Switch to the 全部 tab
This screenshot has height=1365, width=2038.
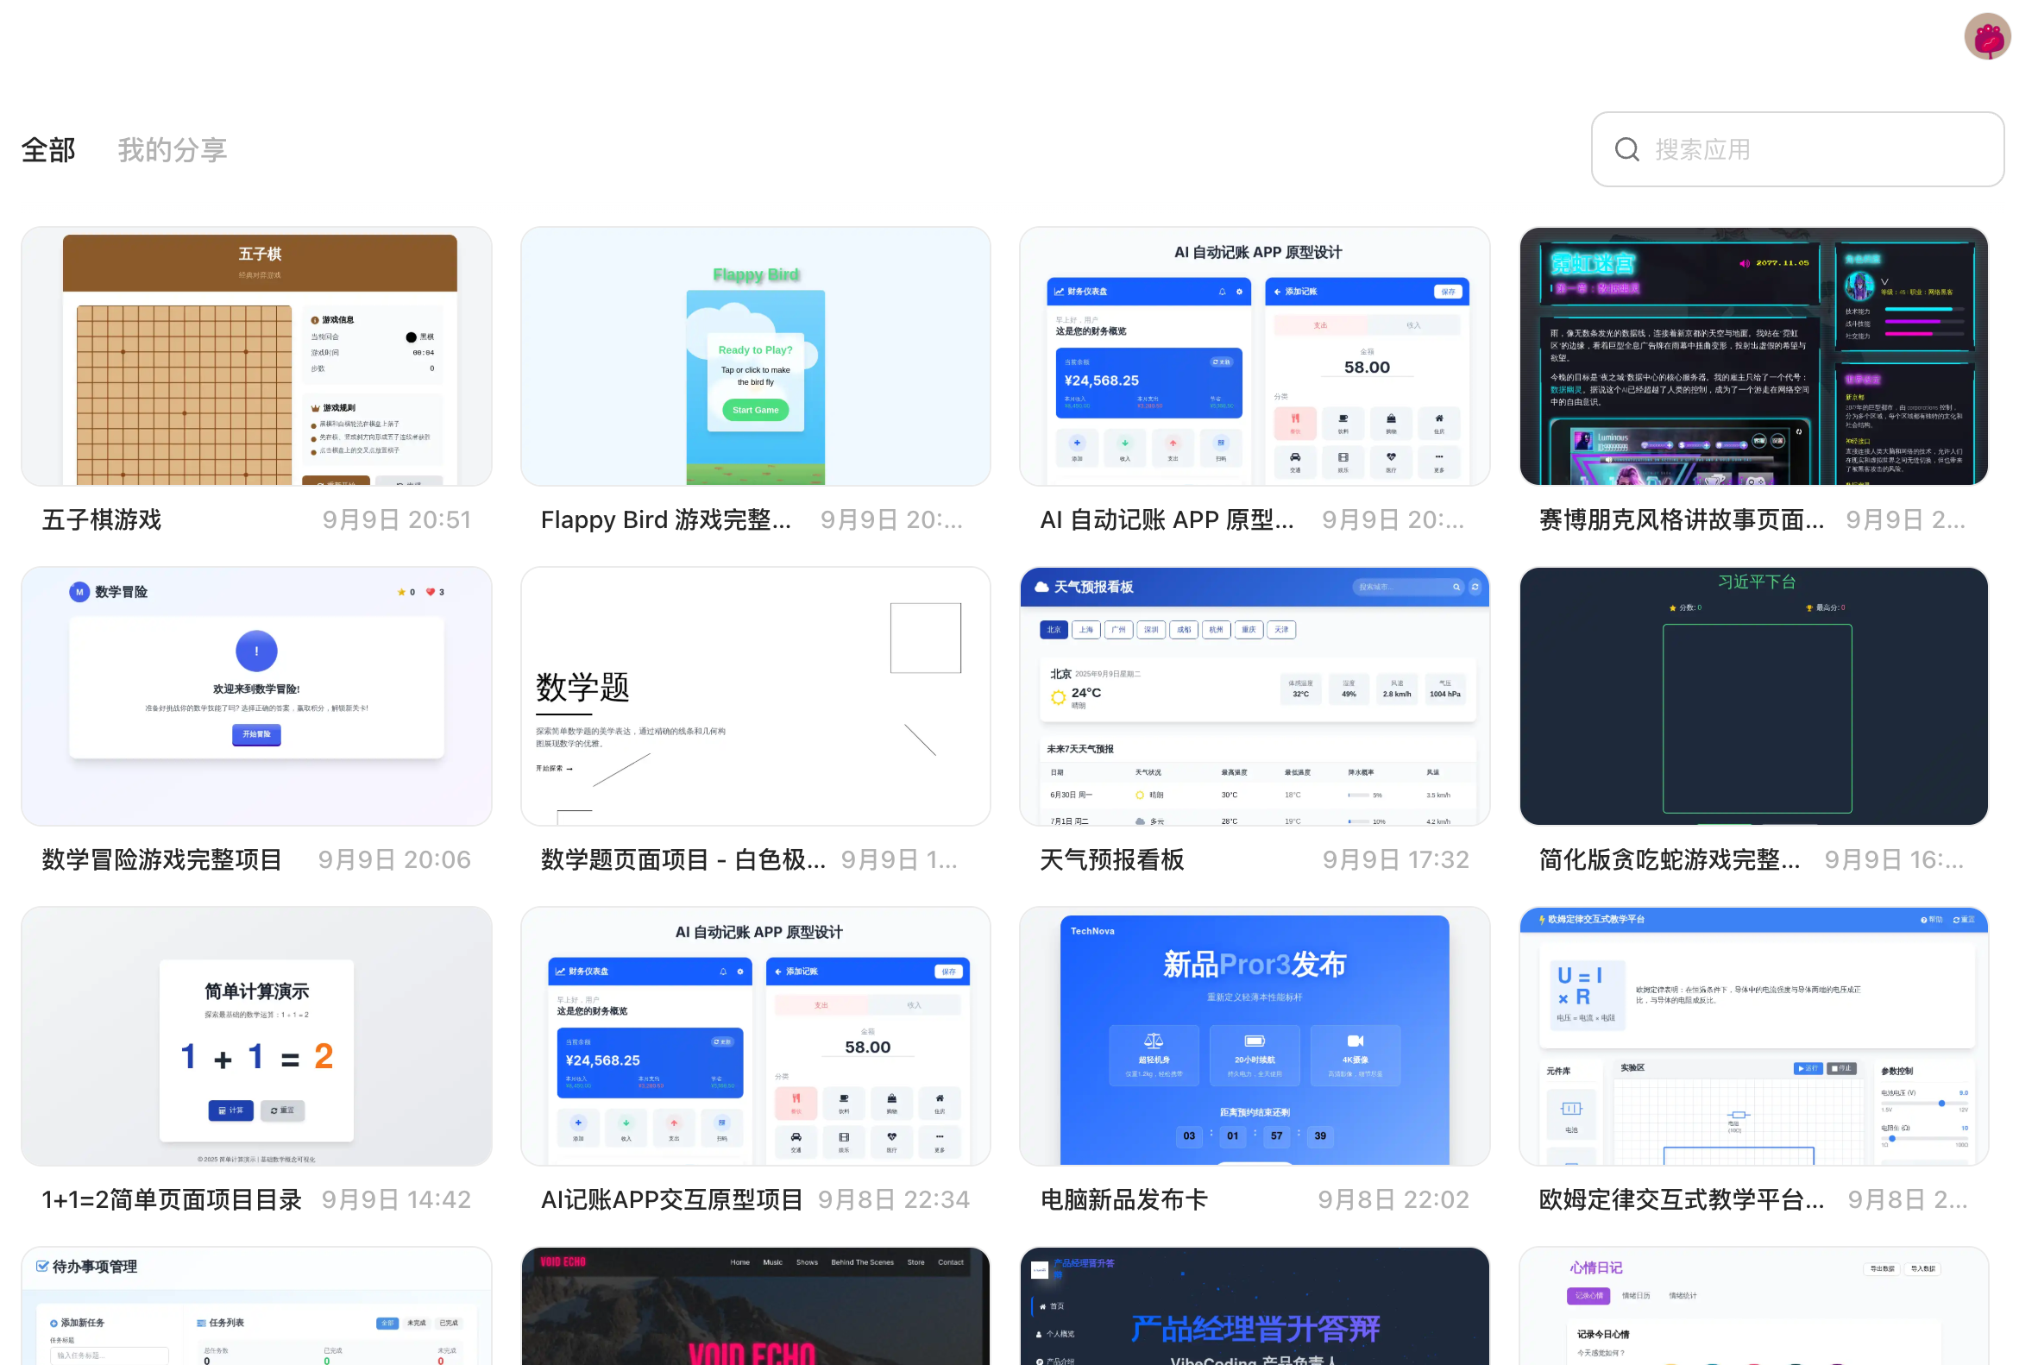pos(49,150)
